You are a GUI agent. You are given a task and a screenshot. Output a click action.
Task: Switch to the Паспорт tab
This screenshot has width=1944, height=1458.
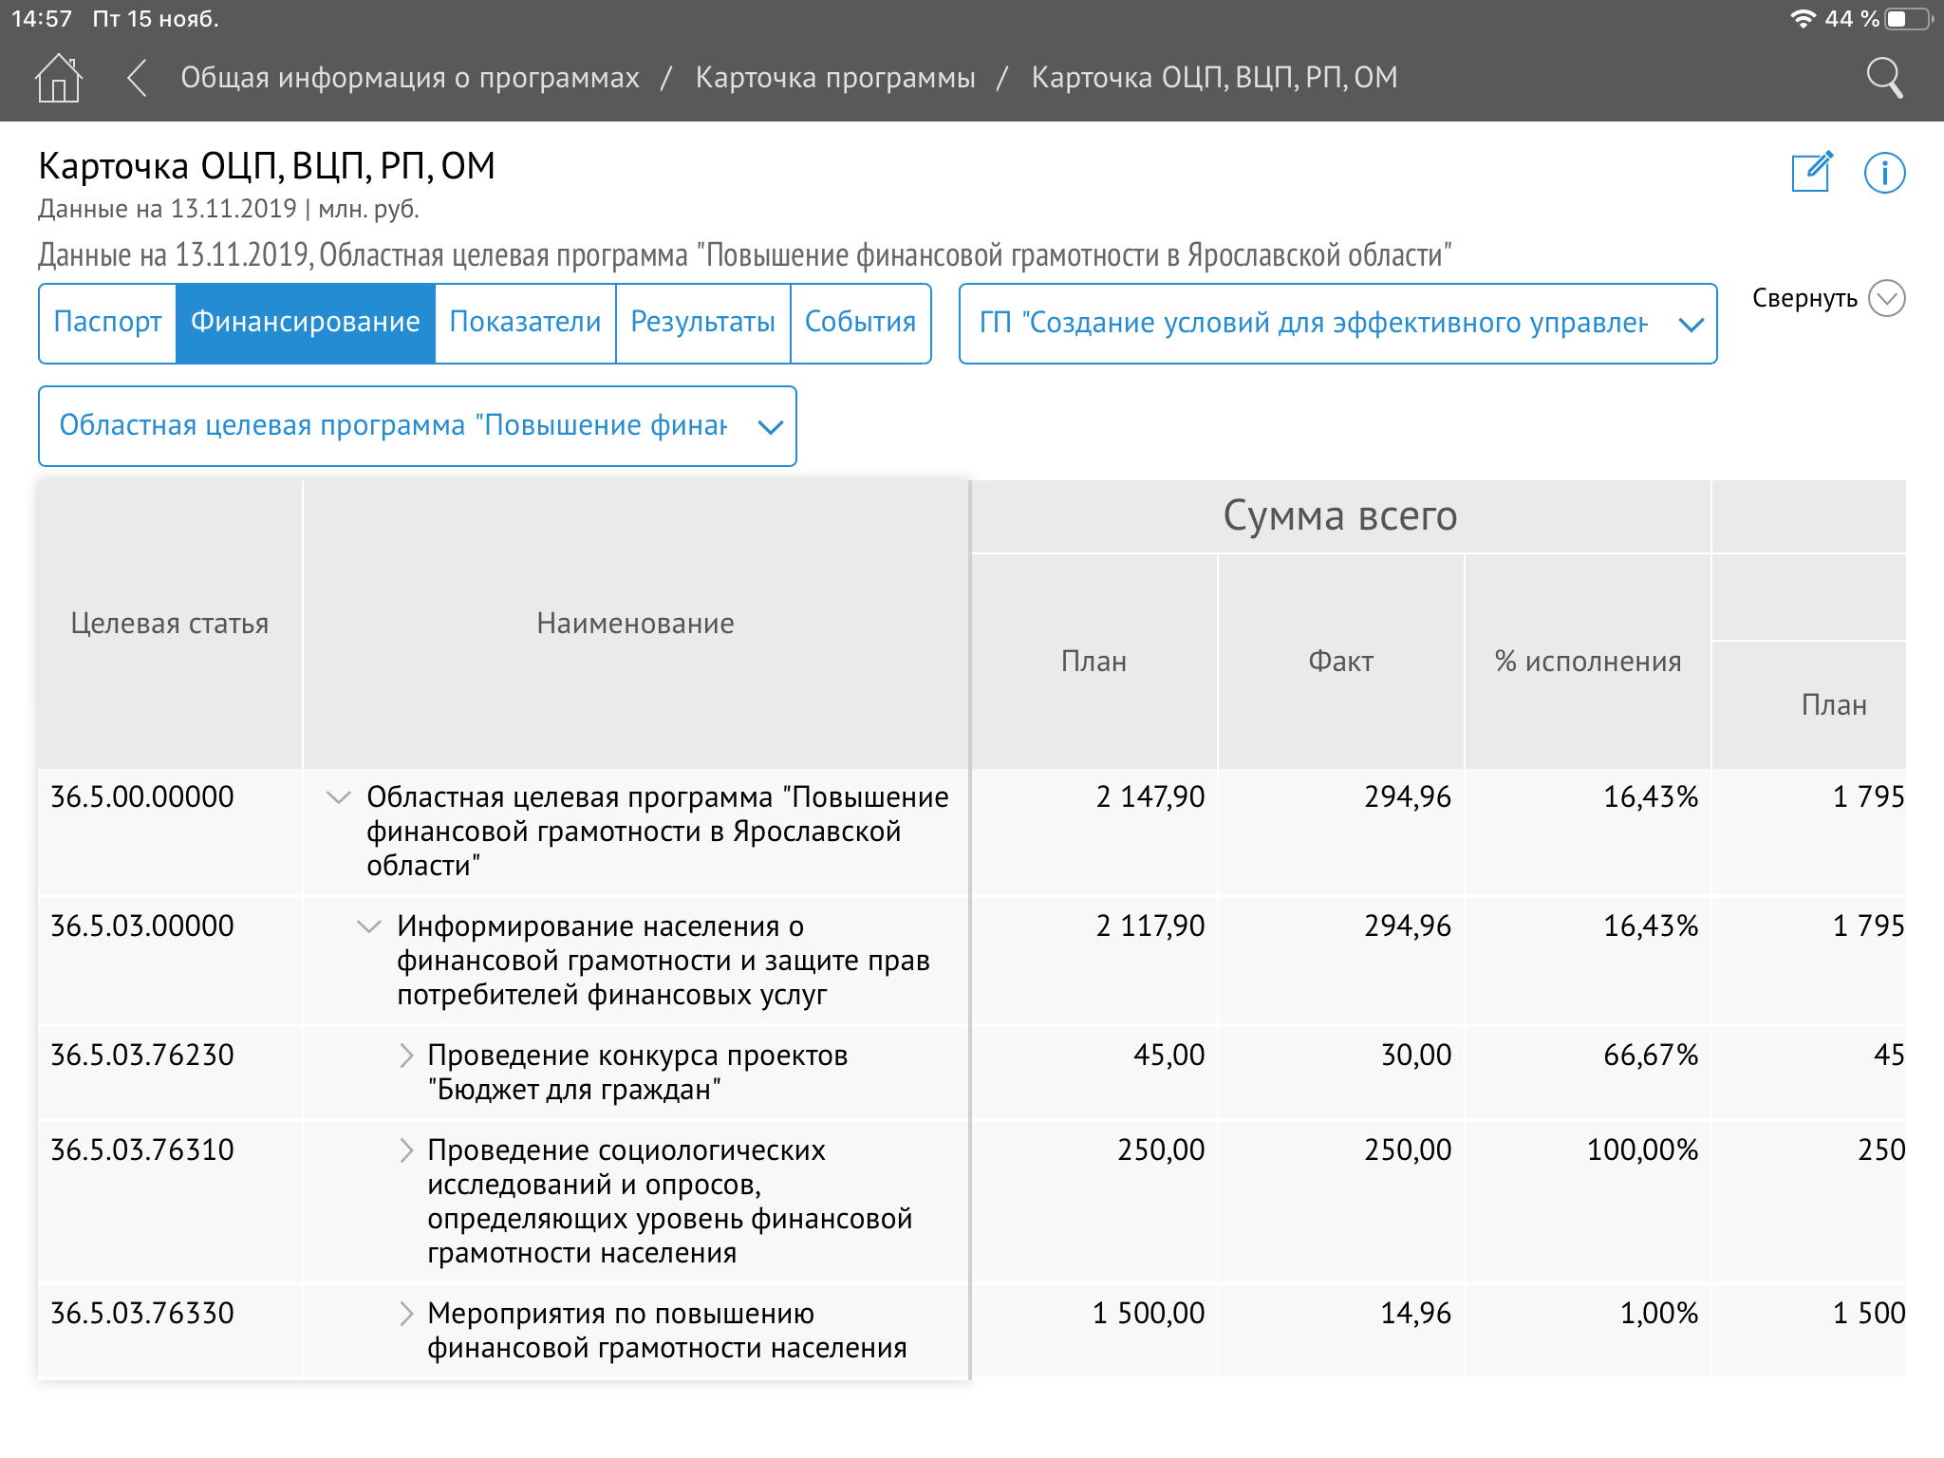pos(107,323)
